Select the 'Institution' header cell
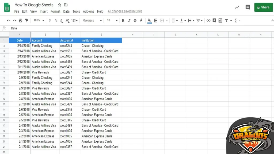This screenshot has width=274, height=154. click(x=101, y=40)
